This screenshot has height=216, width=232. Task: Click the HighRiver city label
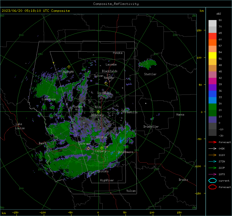point(107,180)
